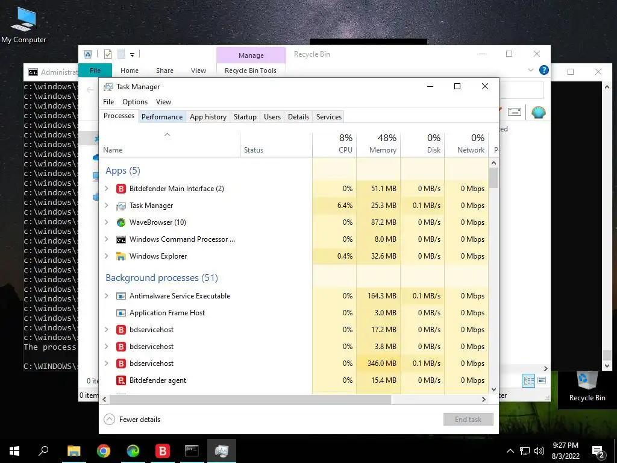Image resolution: width=617 pixels, height=463 pixels.
Task: Open Task Manager View menu
Action: [163, 102]
